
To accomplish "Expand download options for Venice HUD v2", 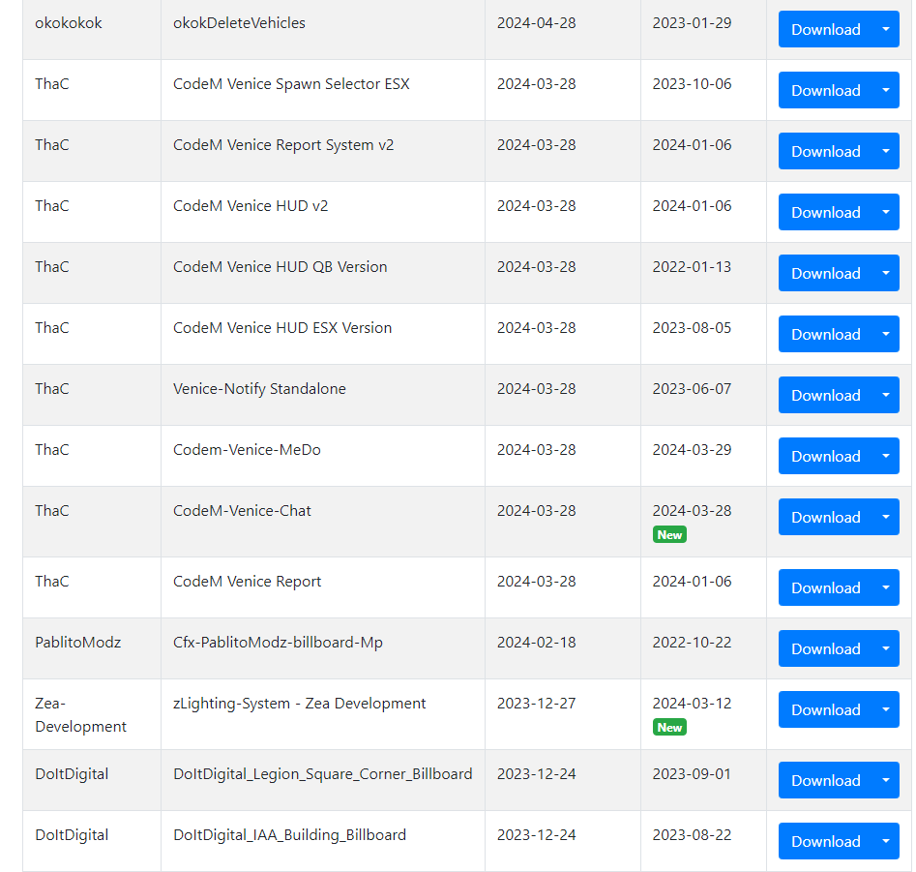I will point(886,212).
